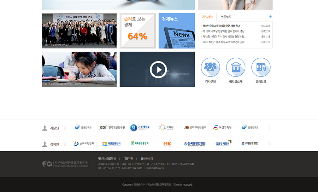
Task: Expand notices with the plus button
Action: pyautogui.click(x=270, y=17)
